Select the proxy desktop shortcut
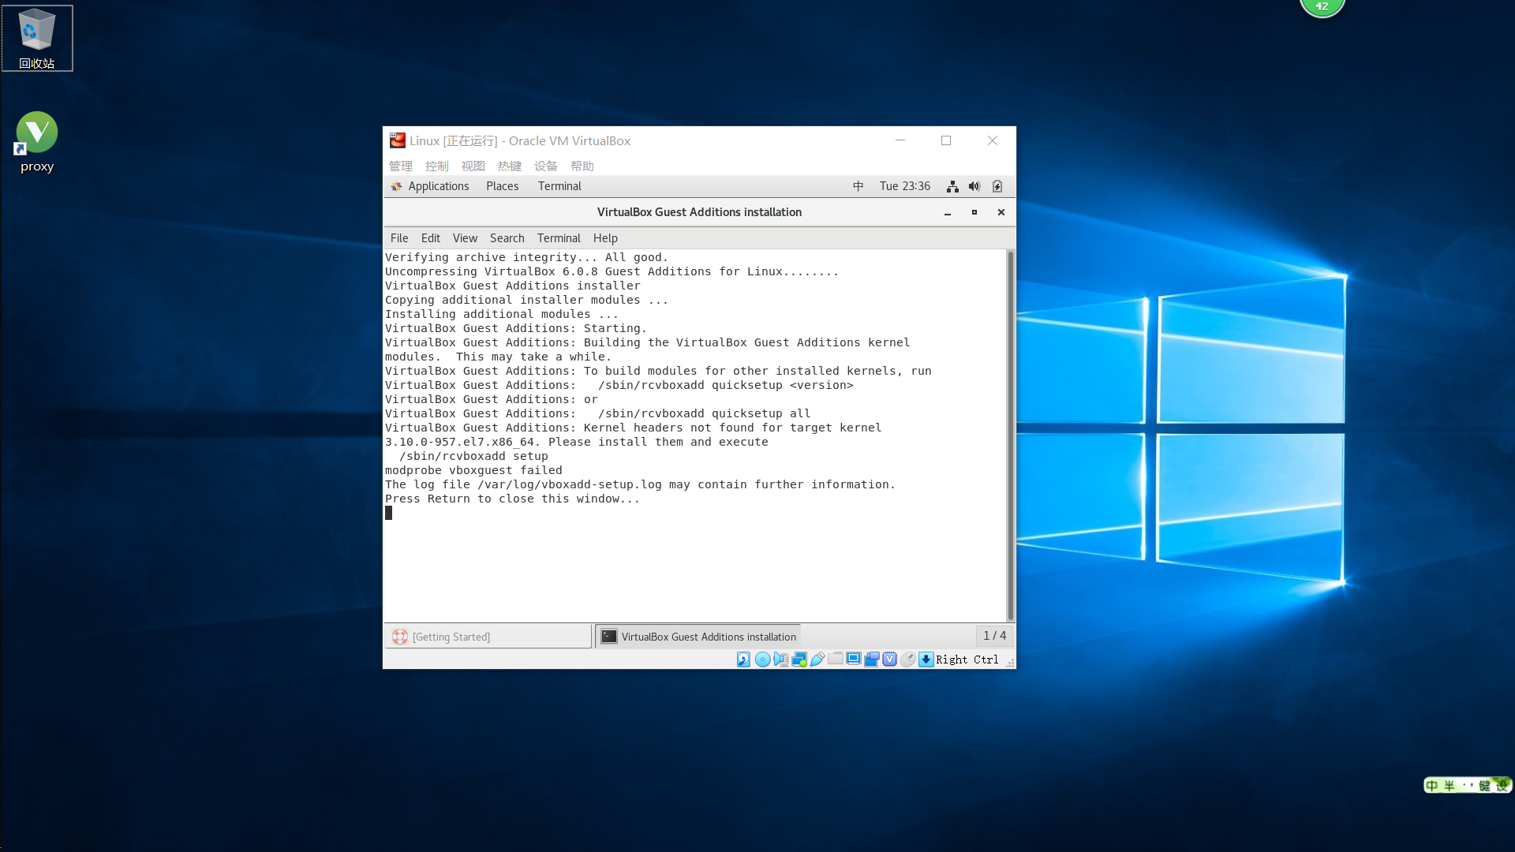Image resolution: width=1515 pixels, height=852 pixels. (x=37, y=142)
